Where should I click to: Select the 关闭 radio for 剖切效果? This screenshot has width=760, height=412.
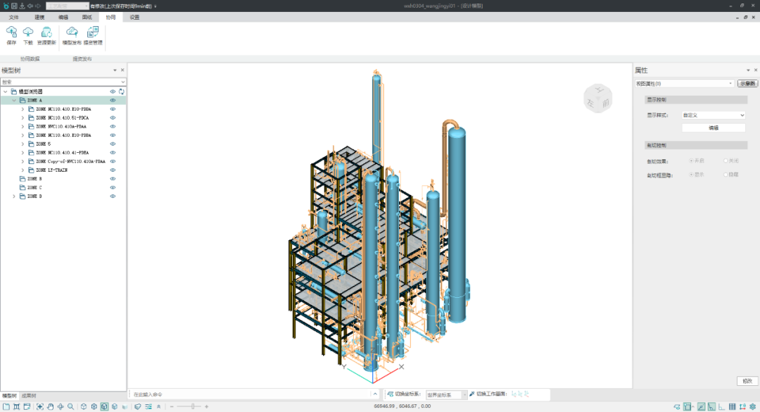point(726,161)
